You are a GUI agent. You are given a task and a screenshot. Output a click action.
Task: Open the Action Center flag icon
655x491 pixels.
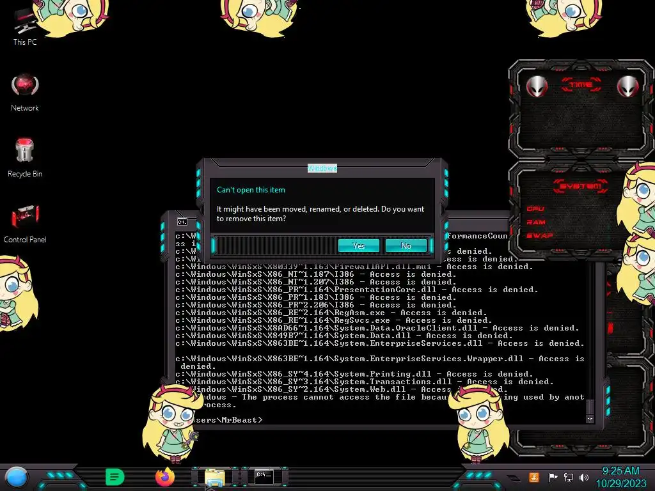(x=553, y=477)
